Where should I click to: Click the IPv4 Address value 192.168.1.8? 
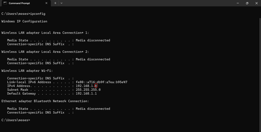pos(86,86)
